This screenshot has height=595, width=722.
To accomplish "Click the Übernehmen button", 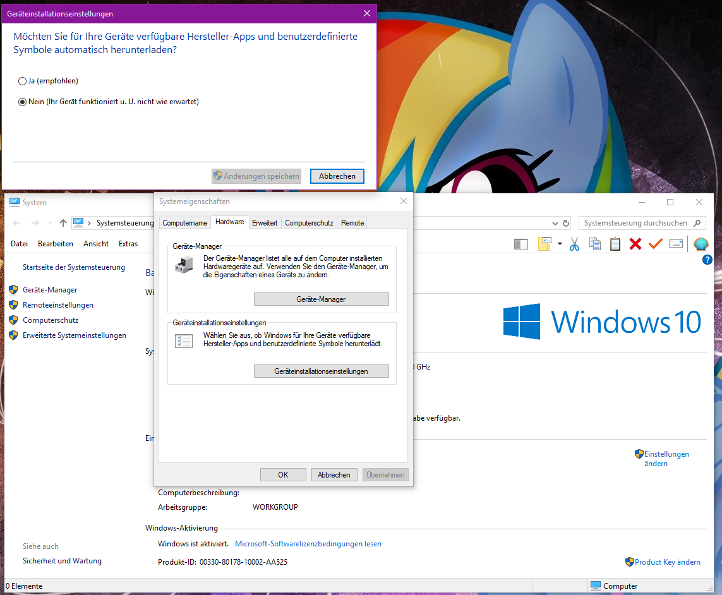I will click(x=385, y=475).
